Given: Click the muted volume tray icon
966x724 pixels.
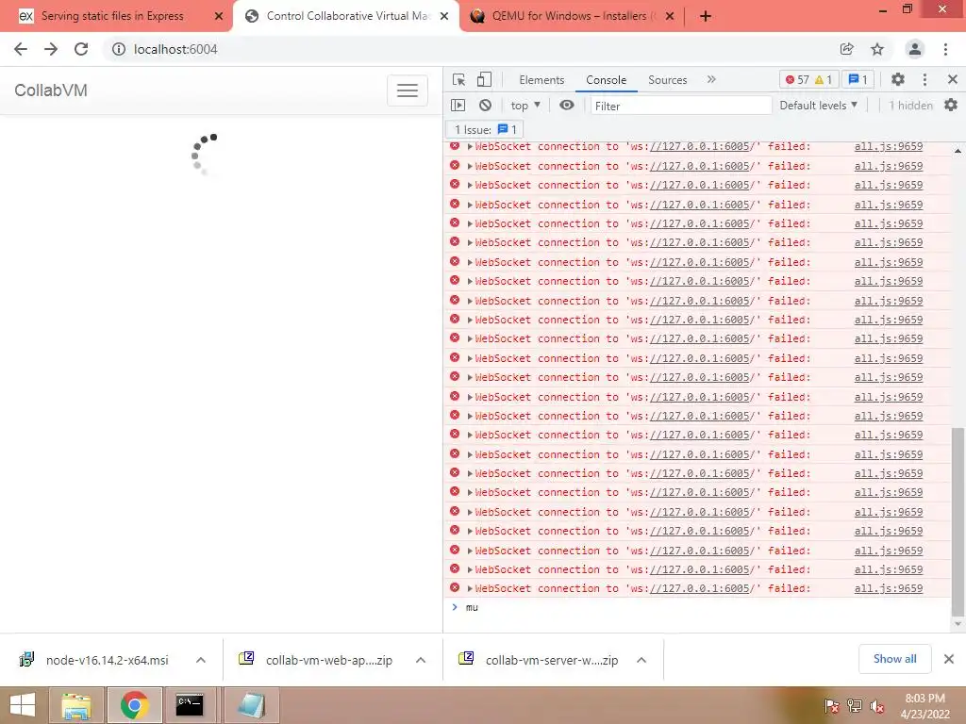Looking at the screenshot, I should click(x=877, y=705).
